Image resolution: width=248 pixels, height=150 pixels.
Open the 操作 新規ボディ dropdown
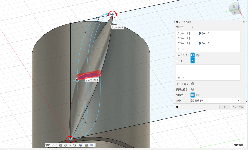click(x=215, y=100)
